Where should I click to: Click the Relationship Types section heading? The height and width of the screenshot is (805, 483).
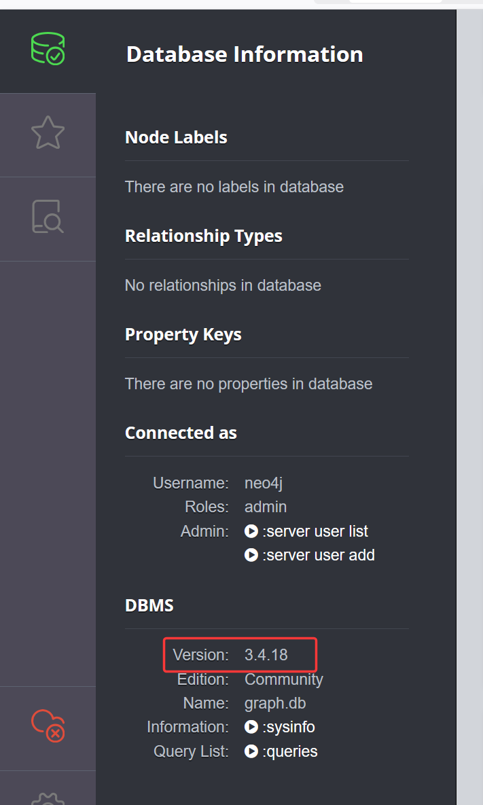coord(203,236)
